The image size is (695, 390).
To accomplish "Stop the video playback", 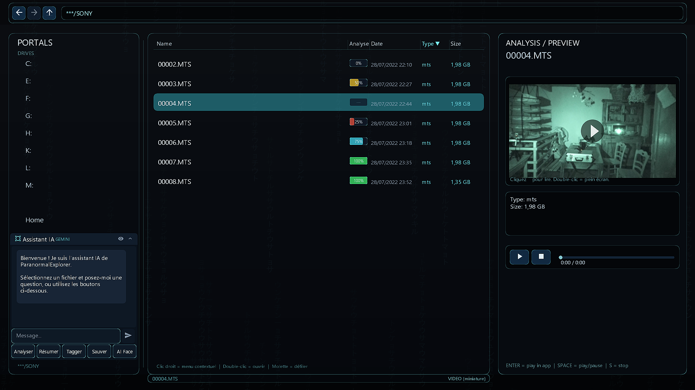I will coord(541,257).
